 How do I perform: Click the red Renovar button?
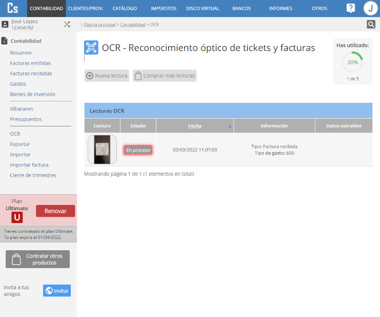(x=55, y=211)
